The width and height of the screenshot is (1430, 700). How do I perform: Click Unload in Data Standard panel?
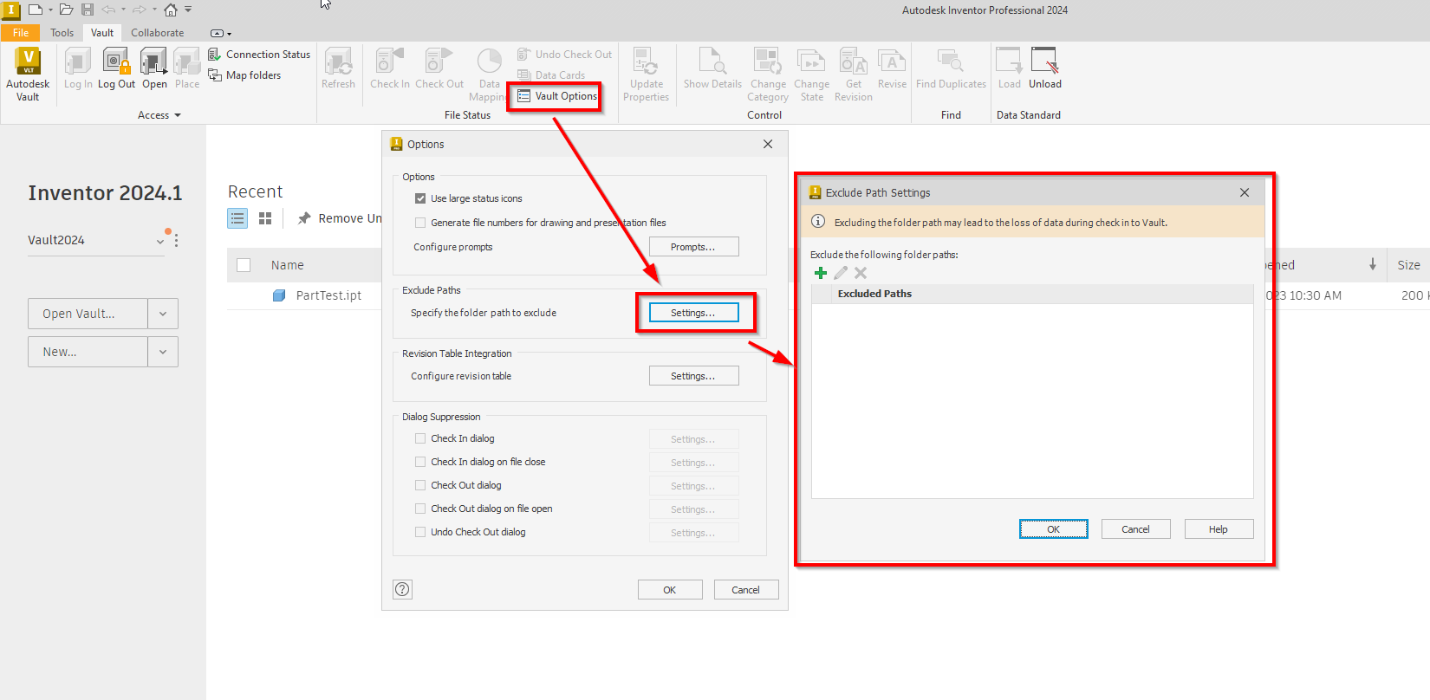click(1045, 69)
